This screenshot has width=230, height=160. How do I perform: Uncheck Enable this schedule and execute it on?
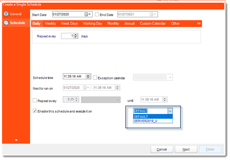(x=35, y=111)
